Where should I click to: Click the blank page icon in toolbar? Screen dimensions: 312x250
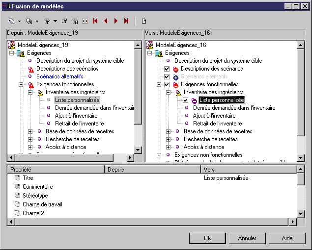tap(144, 21)
